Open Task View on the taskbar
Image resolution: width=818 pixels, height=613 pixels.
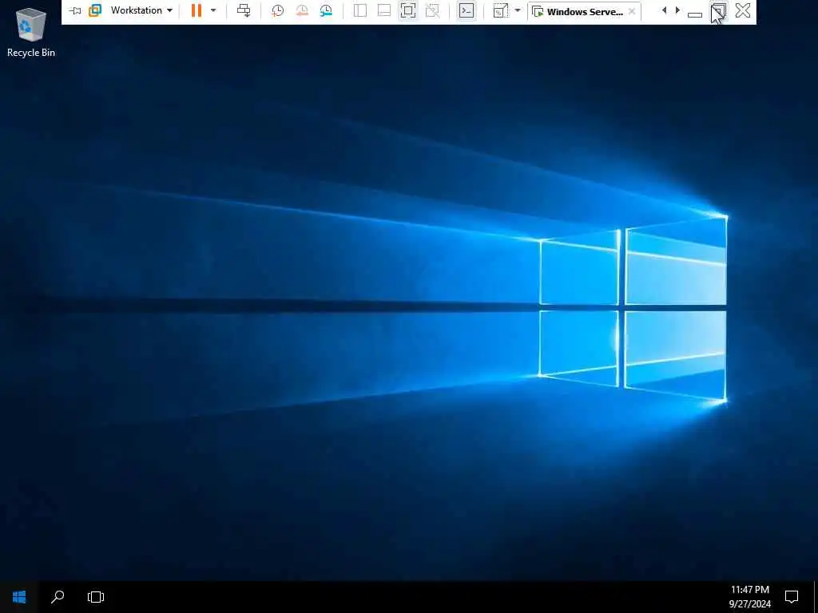tap(96, 597)
